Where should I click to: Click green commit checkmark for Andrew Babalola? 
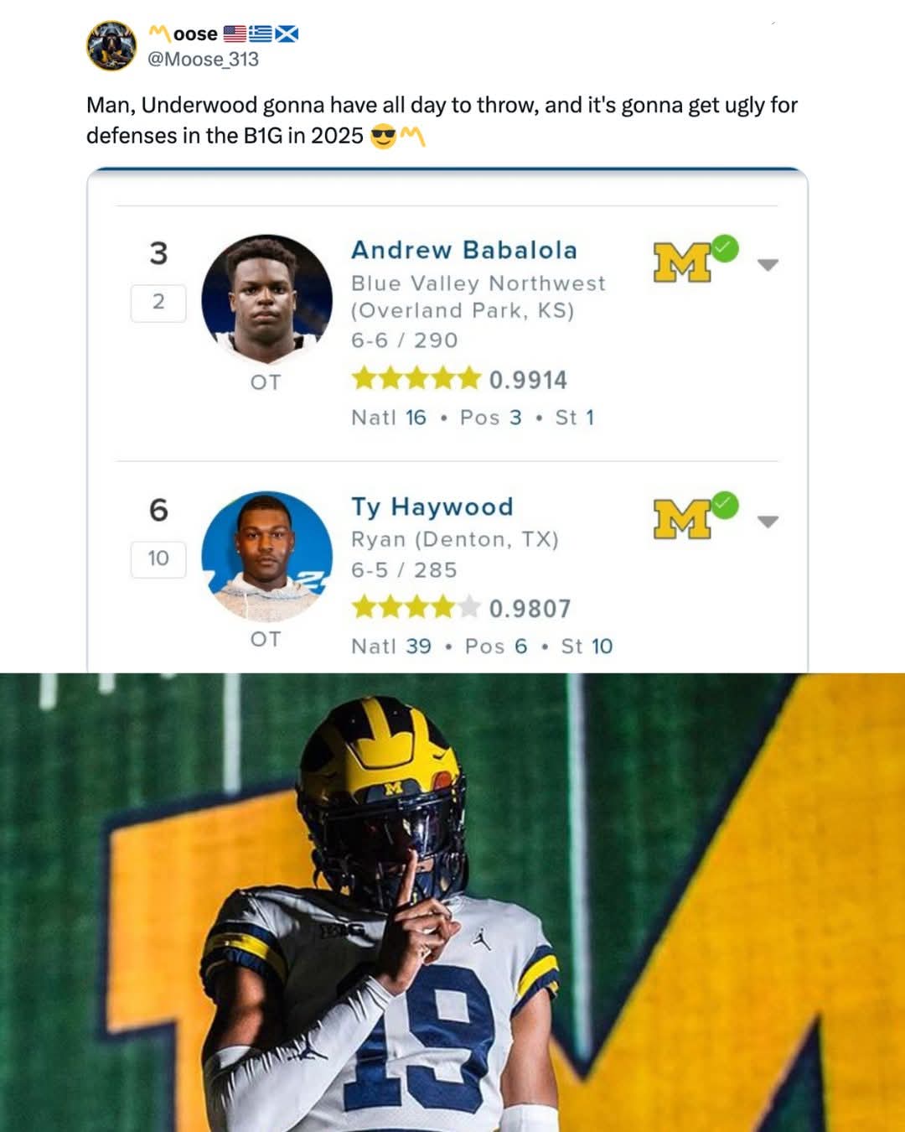pos(726,248)
